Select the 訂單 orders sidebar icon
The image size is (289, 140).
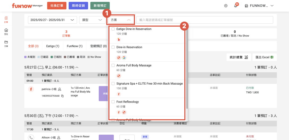pyautogui.click(x=6, y=19)
